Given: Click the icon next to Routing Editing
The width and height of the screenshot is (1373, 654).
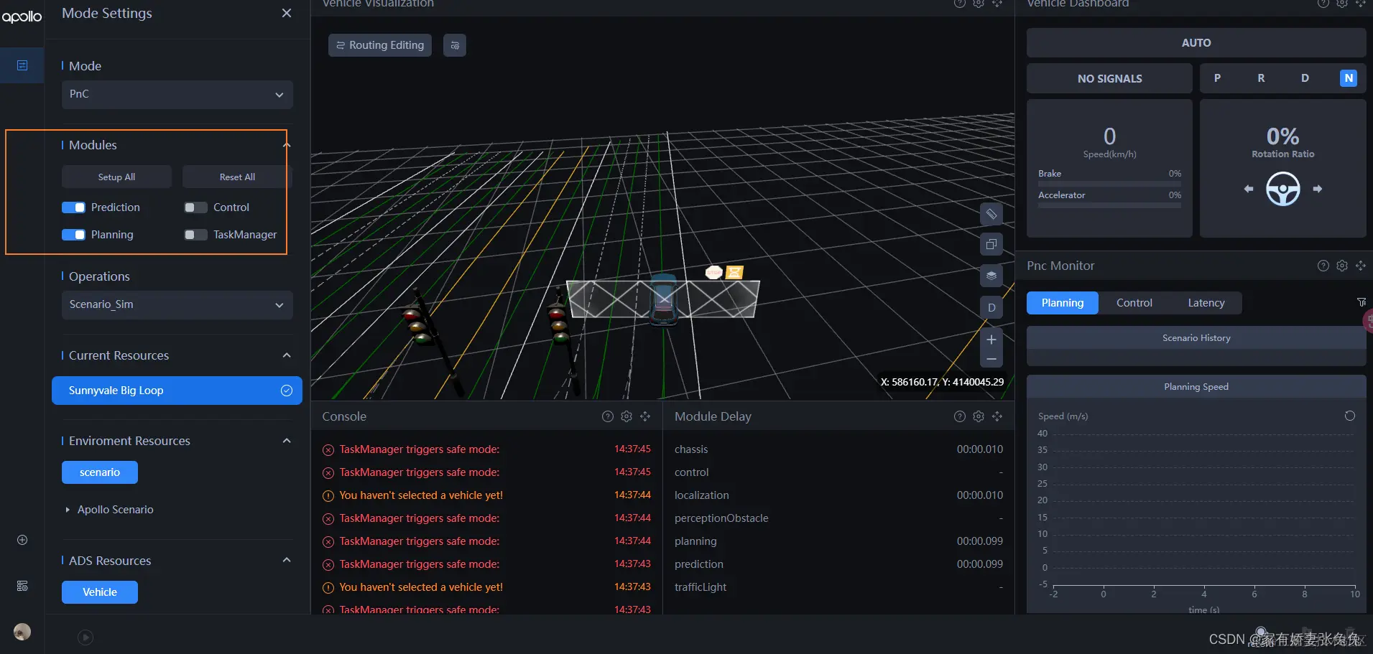Looking at the screenshot, I should (455, 45).
